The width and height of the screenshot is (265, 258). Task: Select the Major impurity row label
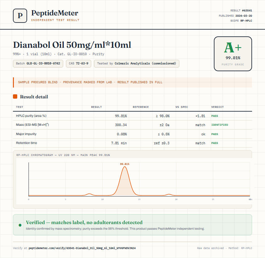coord(26,134)
